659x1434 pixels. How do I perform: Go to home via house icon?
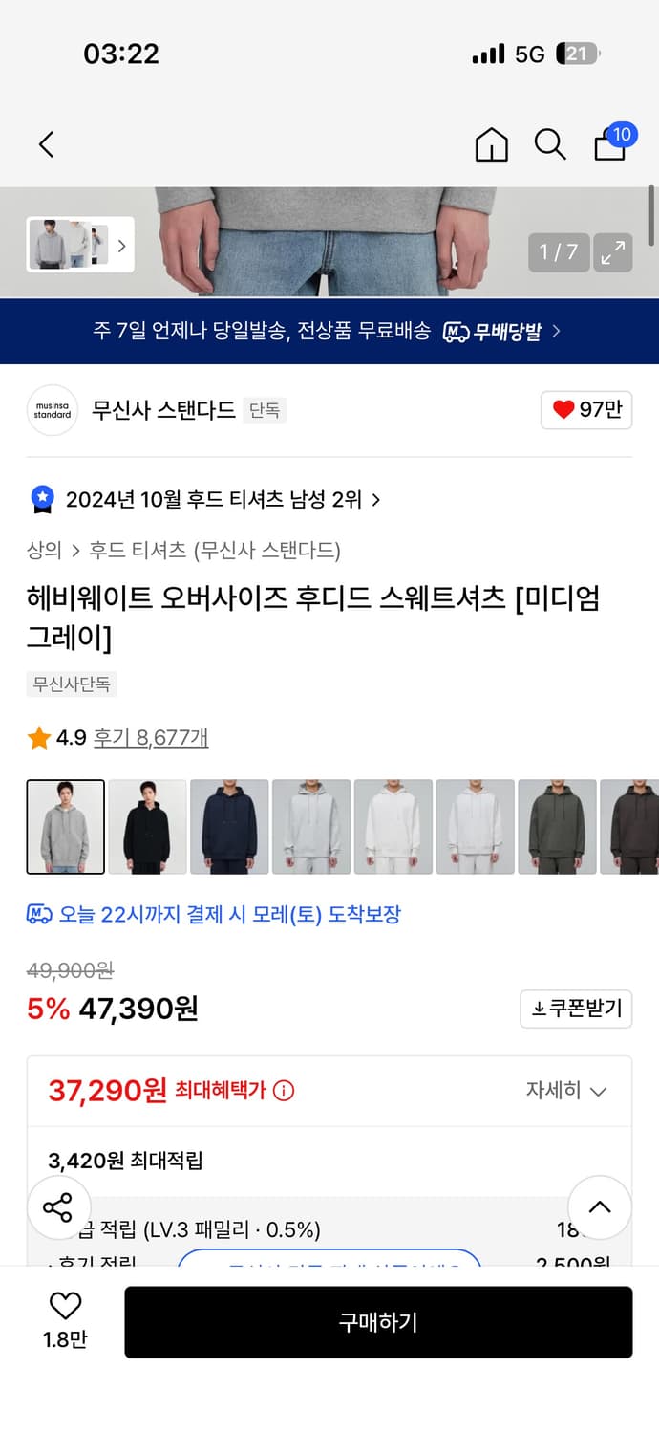point(491,144)
